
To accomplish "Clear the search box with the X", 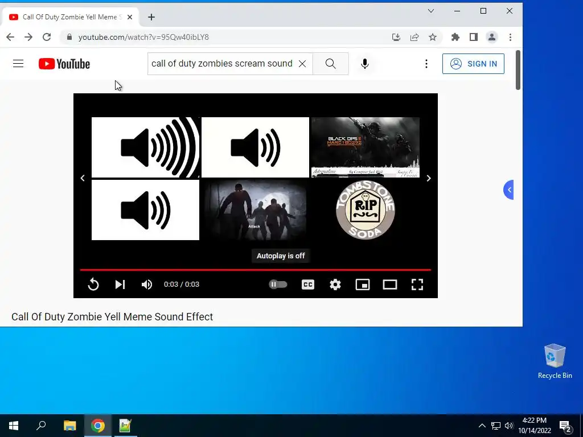I will 302,64.
